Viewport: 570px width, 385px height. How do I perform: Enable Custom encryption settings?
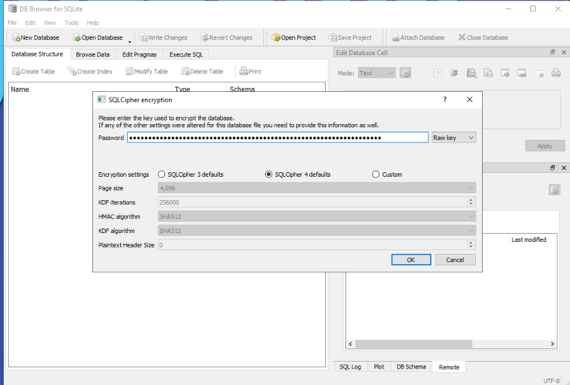click(376, 175)
